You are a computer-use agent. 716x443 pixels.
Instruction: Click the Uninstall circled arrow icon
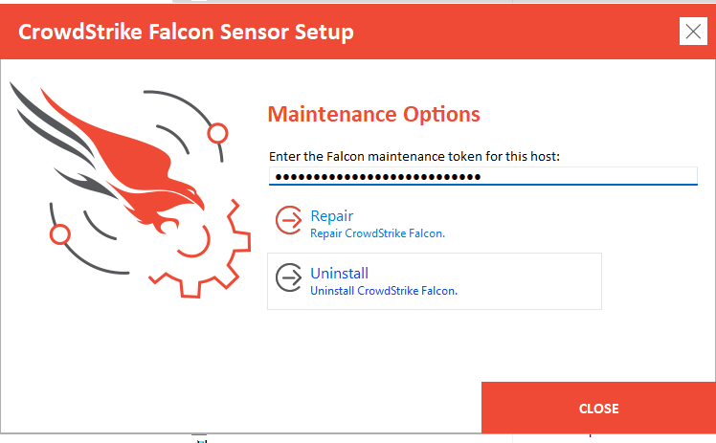(x=288, y=277)
